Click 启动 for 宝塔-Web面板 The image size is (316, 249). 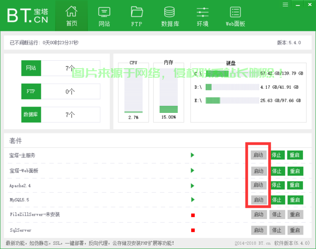tap(259, 171)
